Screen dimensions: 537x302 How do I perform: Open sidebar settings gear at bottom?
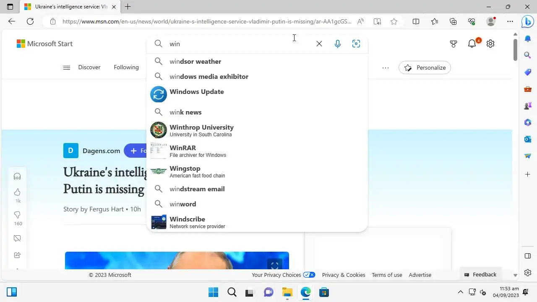528,273
